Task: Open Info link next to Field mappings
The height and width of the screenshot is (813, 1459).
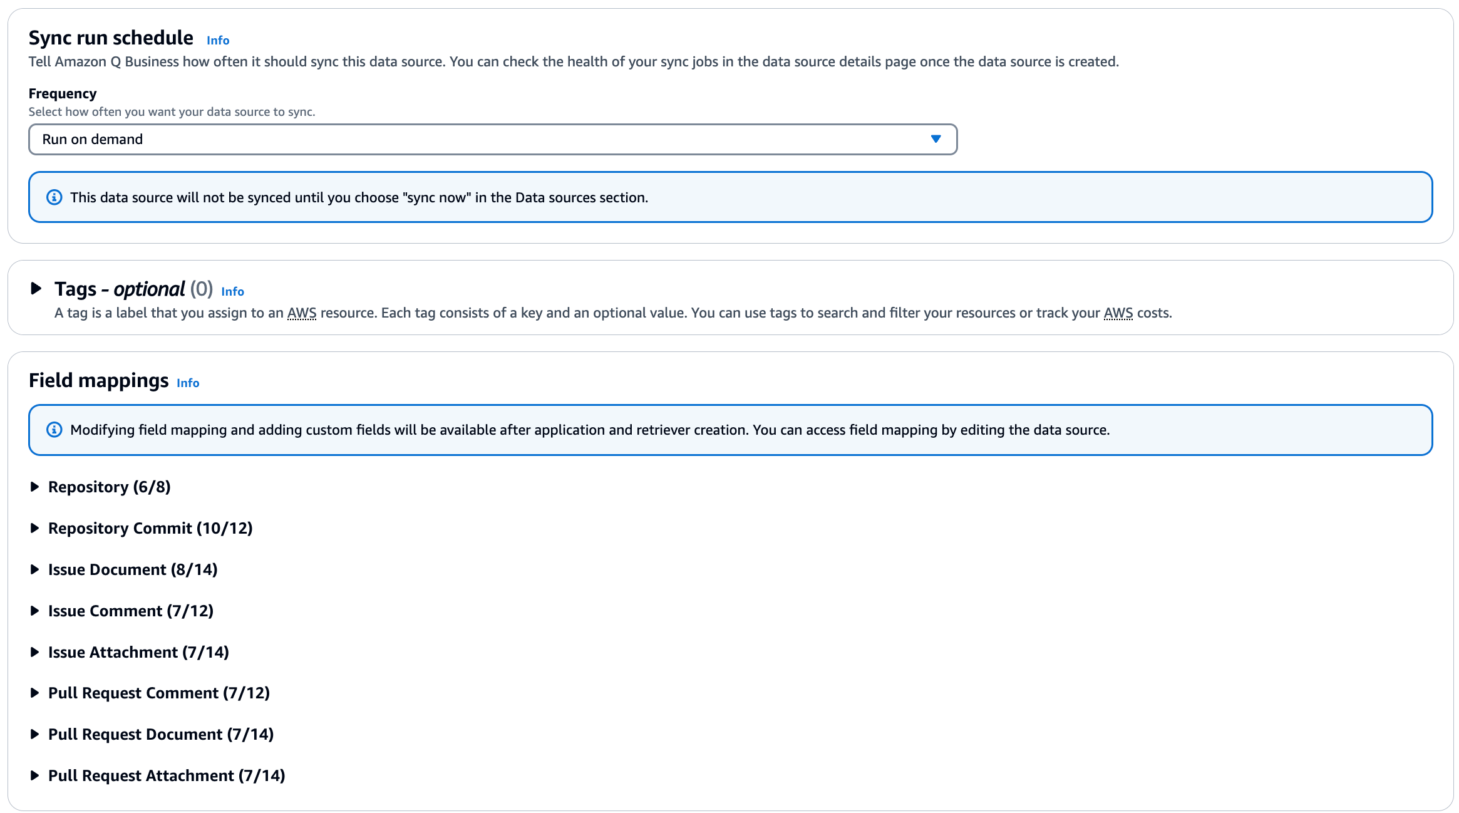Action: (x=188, y=383)
